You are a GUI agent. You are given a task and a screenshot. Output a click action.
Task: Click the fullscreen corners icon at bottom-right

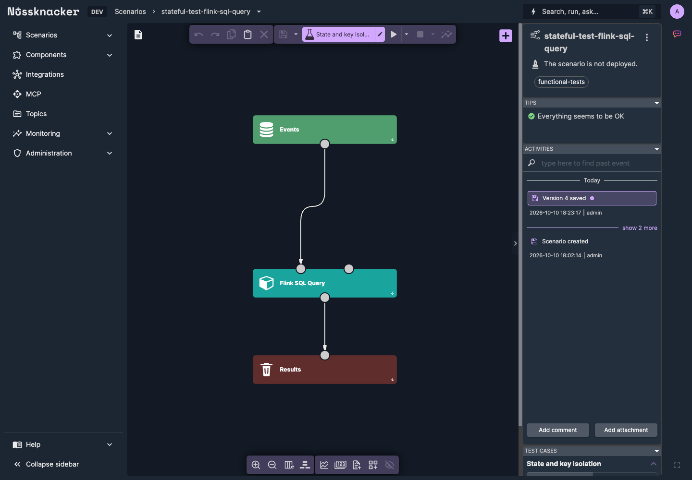677,465
